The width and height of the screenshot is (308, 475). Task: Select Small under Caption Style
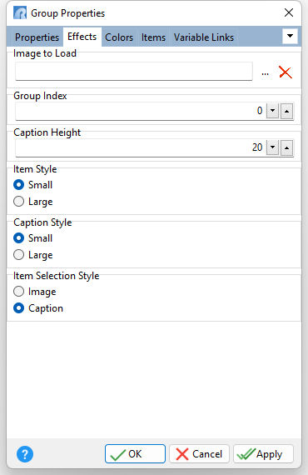point(33,238)
